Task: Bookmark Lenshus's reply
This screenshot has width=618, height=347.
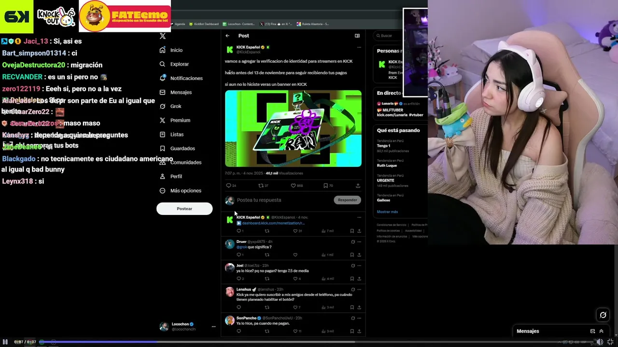Action: tap(352, 307)
